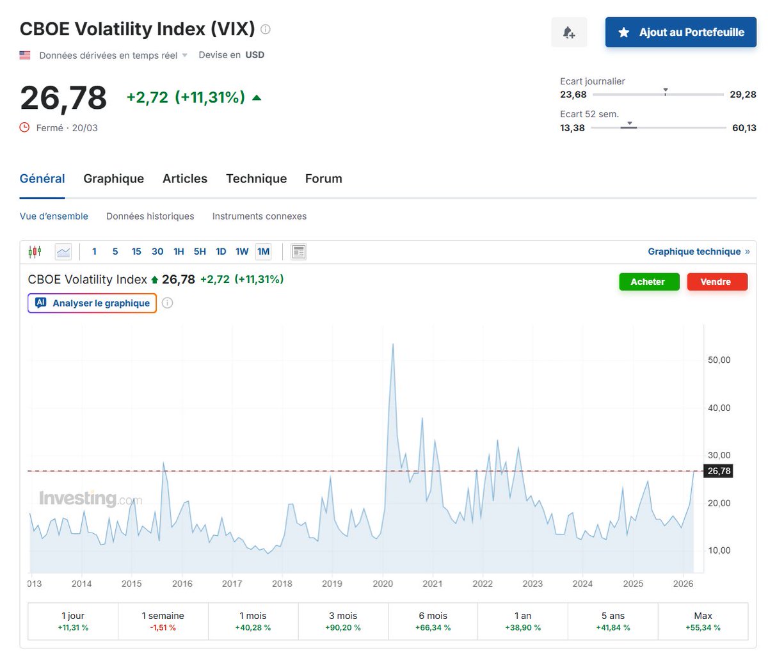Click the Fermé · 20/03 status text
This screenshot has height=658, width=768.
[x=67, y=128]
